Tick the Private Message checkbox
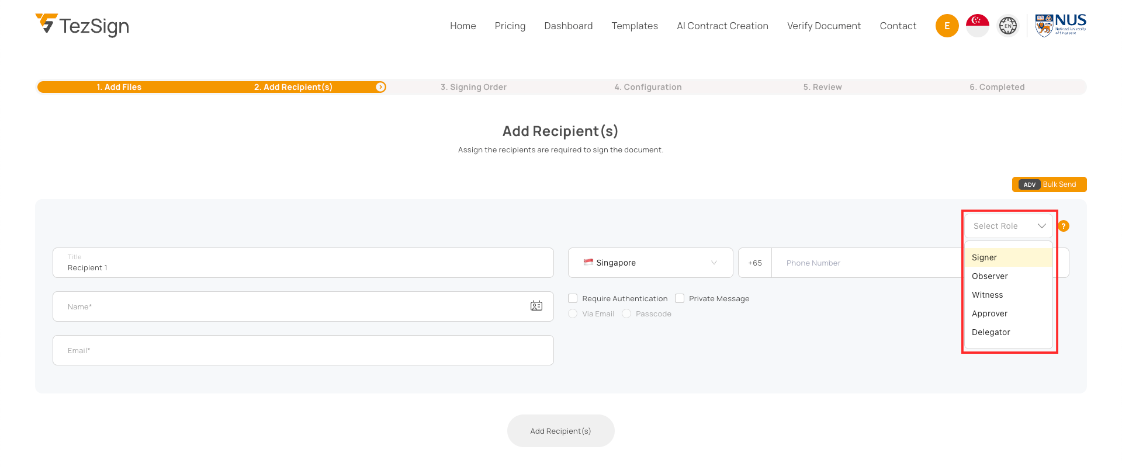Image resolution: width=1122 pixels, height=467 pixels. (x=680, y=298)
